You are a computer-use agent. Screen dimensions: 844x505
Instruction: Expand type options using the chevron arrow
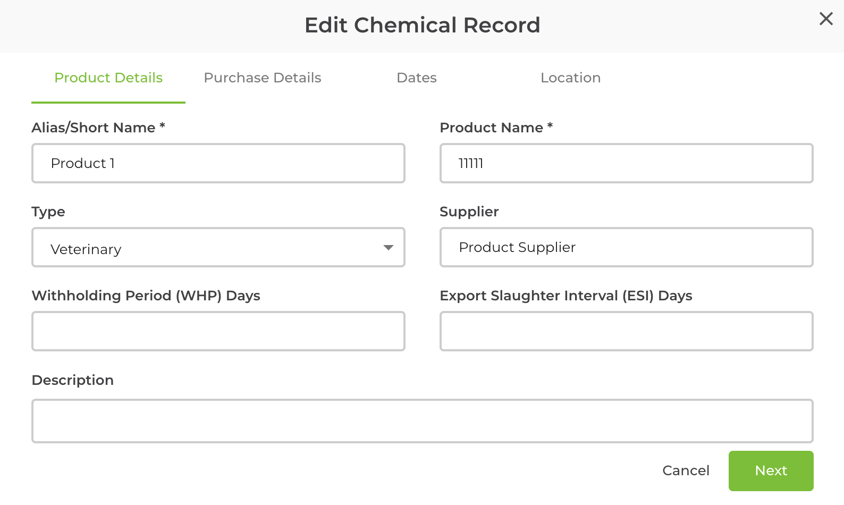(x=389, y=248)
